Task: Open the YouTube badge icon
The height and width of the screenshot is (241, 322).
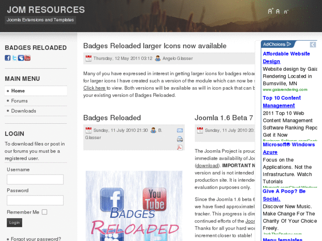Action: click(27, 58)
